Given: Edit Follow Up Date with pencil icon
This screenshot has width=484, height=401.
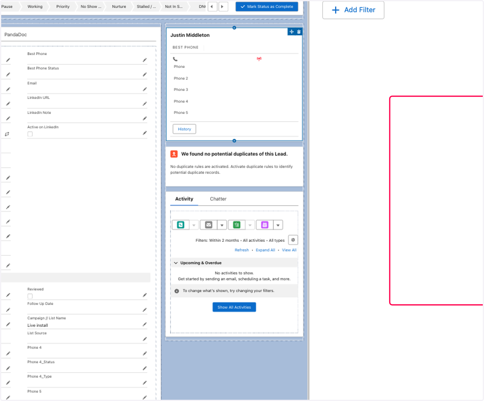Looking at the screenshot, I should (144, 310).
